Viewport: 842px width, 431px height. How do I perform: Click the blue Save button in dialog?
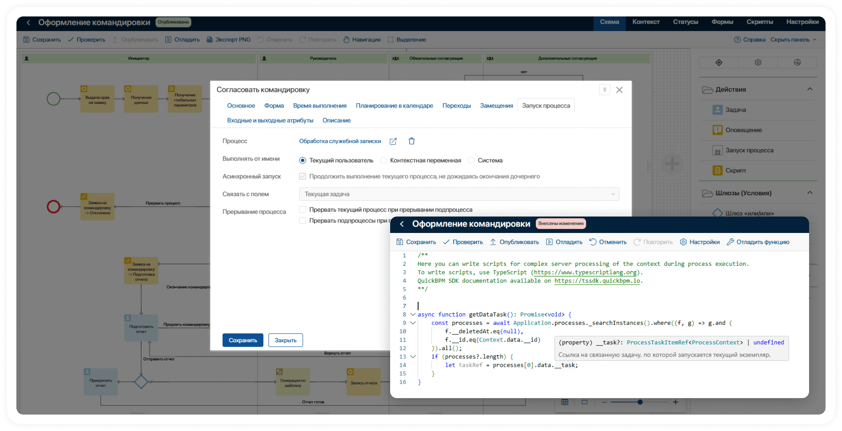click(243, 340)
